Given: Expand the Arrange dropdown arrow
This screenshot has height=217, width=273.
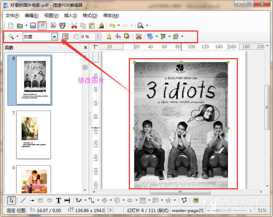Looking at the screenshot, I should pyautogui.click(x=182, y=36).
